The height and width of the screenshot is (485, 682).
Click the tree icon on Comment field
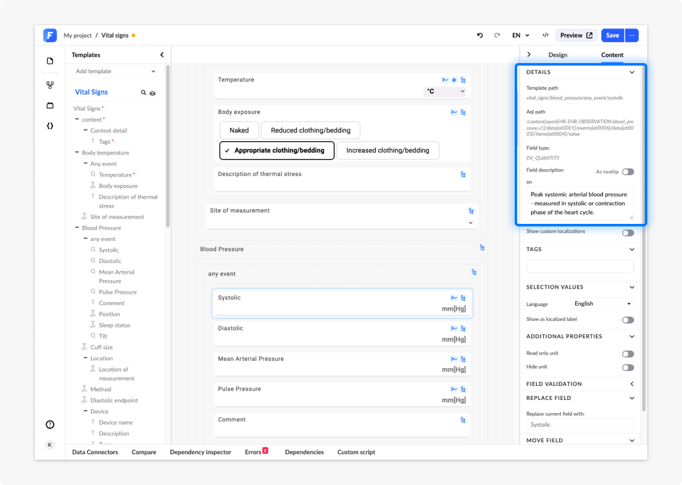click(x=464, y=420)
